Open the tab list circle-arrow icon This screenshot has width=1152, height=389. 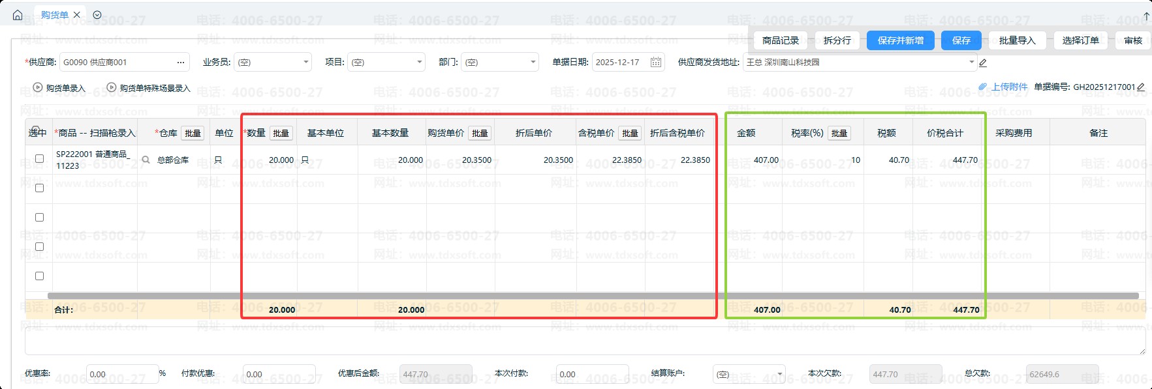pos(97,15)
